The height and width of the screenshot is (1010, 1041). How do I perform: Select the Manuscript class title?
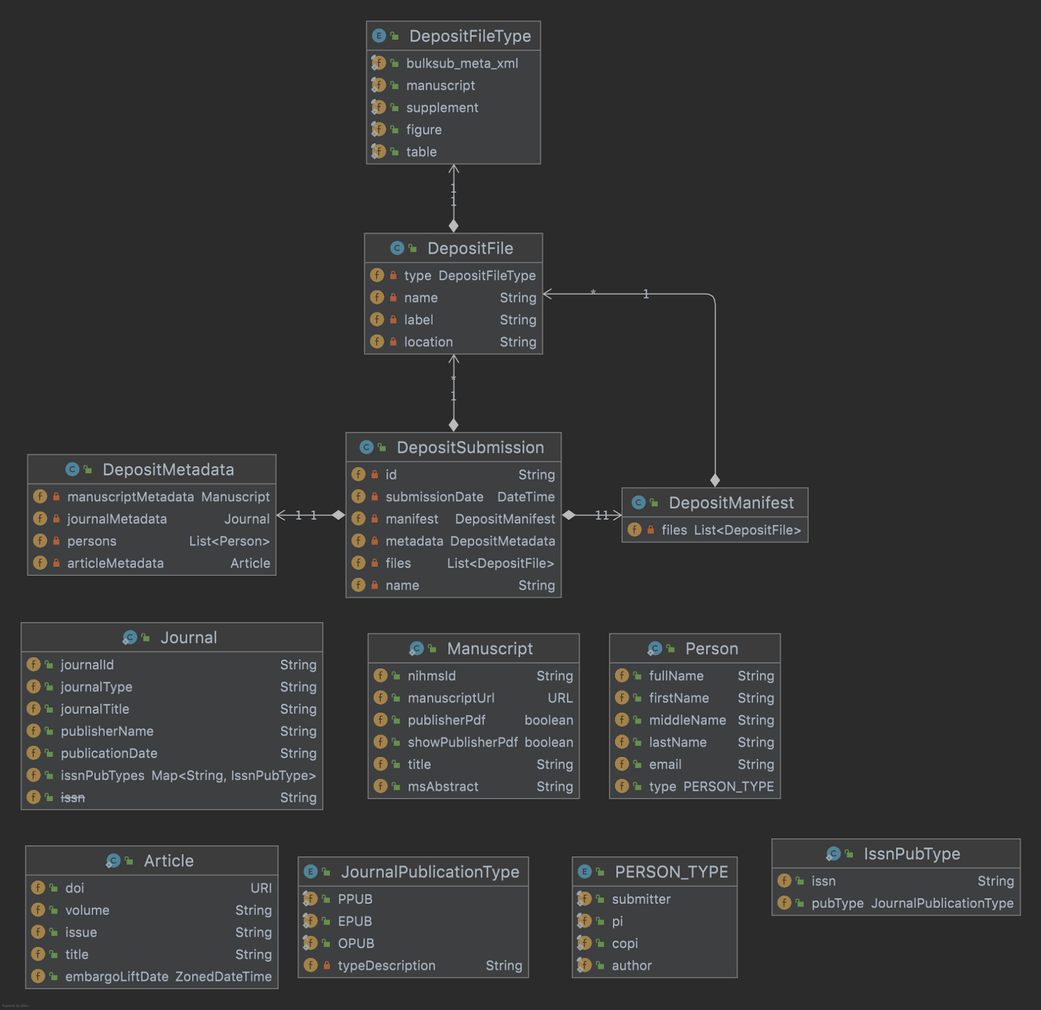(x=489, y=648)
